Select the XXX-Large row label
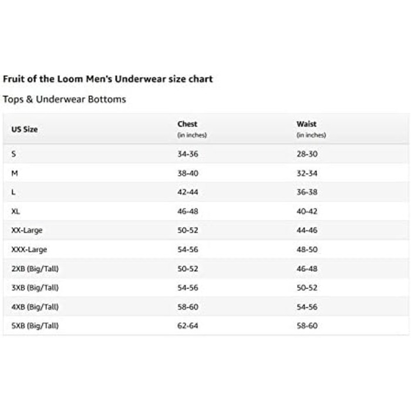 point(29,250)
